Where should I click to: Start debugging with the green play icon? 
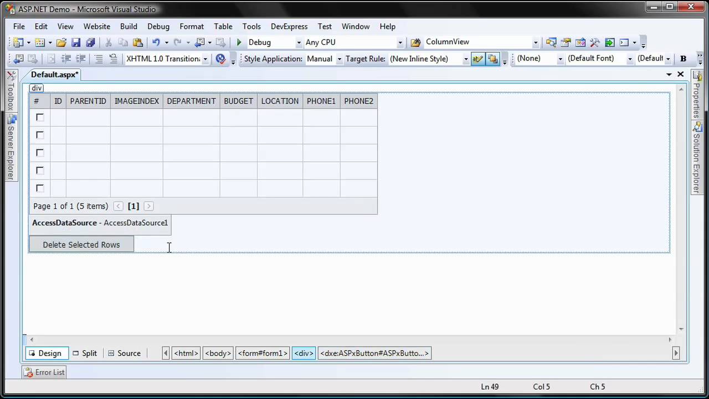(239, 42)
